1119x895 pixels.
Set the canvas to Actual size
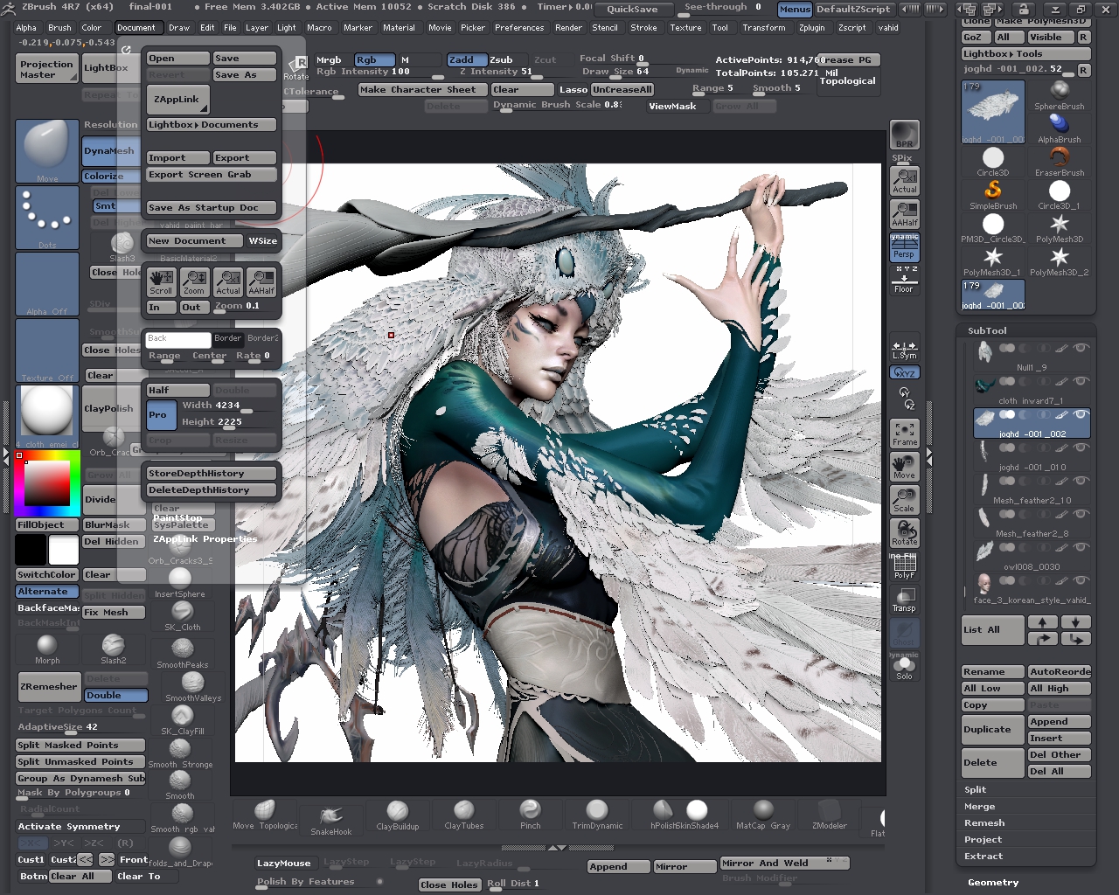tap(904, 181)
